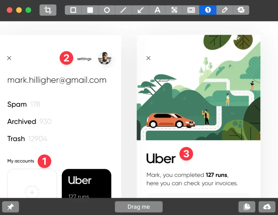Click the Drag me button

coord(139,207)
